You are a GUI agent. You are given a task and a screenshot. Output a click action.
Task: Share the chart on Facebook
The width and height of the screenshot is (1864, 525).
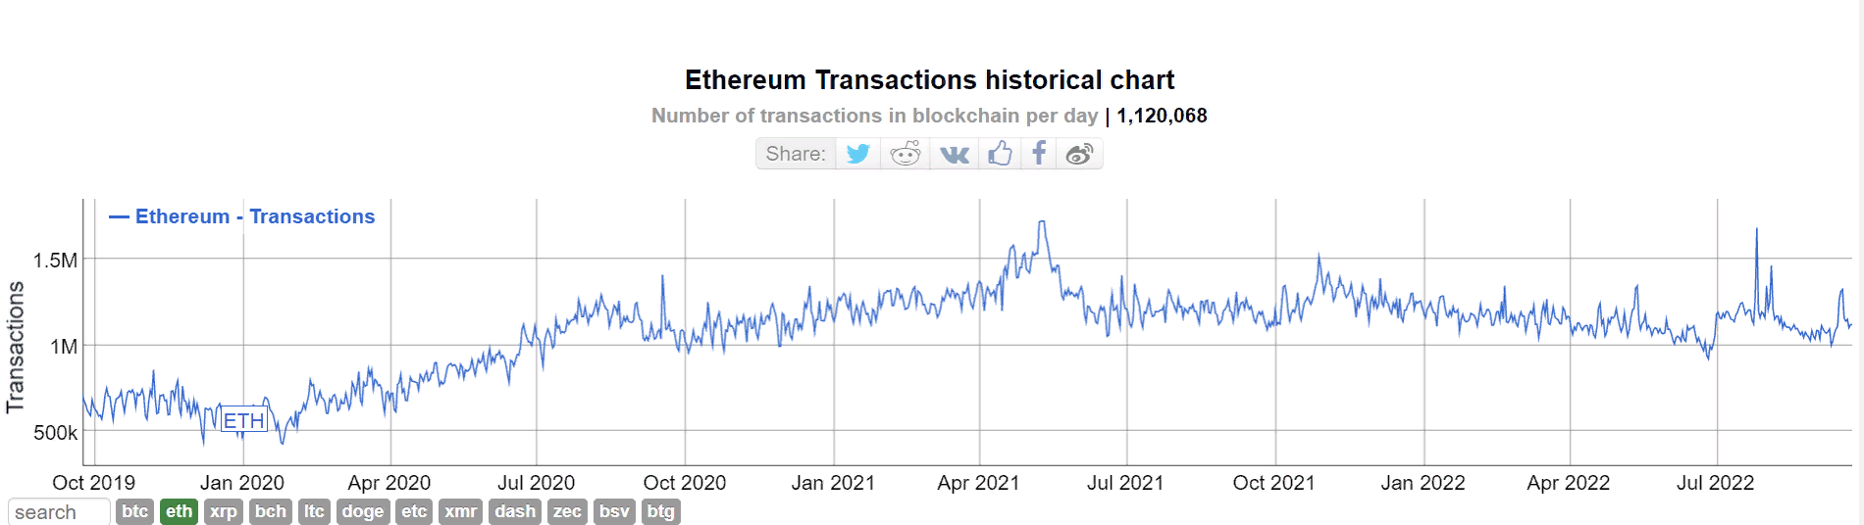[1039, 154]
